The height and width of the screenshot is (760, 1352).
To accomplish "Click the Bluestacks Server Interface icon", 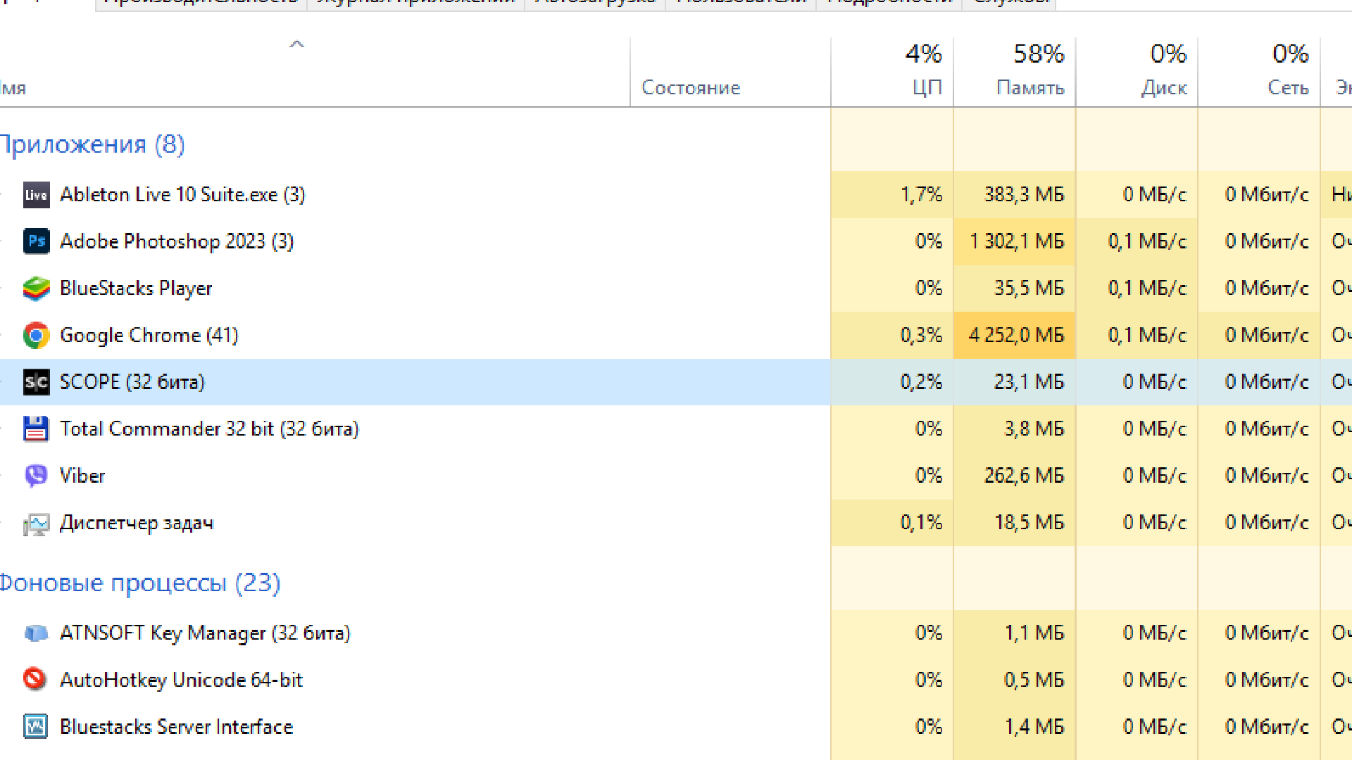I will click(x=36, y=726).
